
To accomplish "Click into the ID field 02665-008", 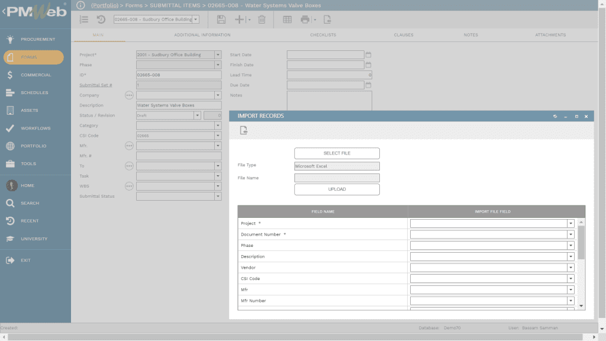I will click(x=179, y=75).
